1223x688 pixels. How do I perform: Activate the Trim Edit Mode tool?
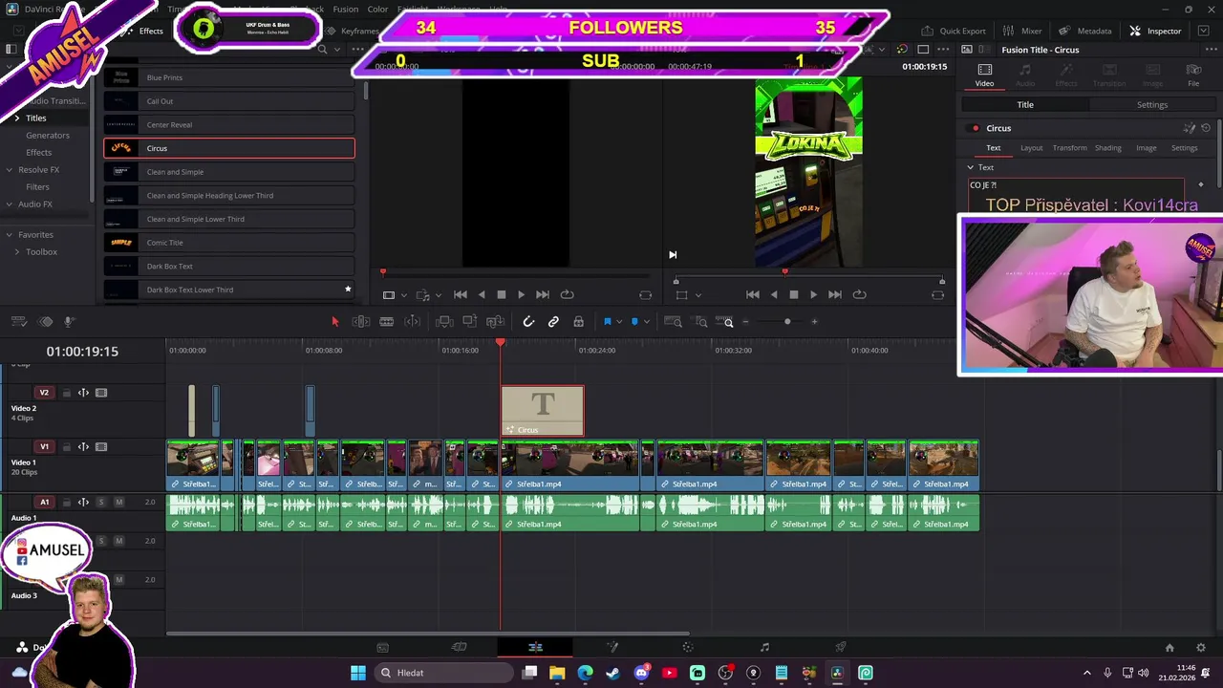(361, 322)
